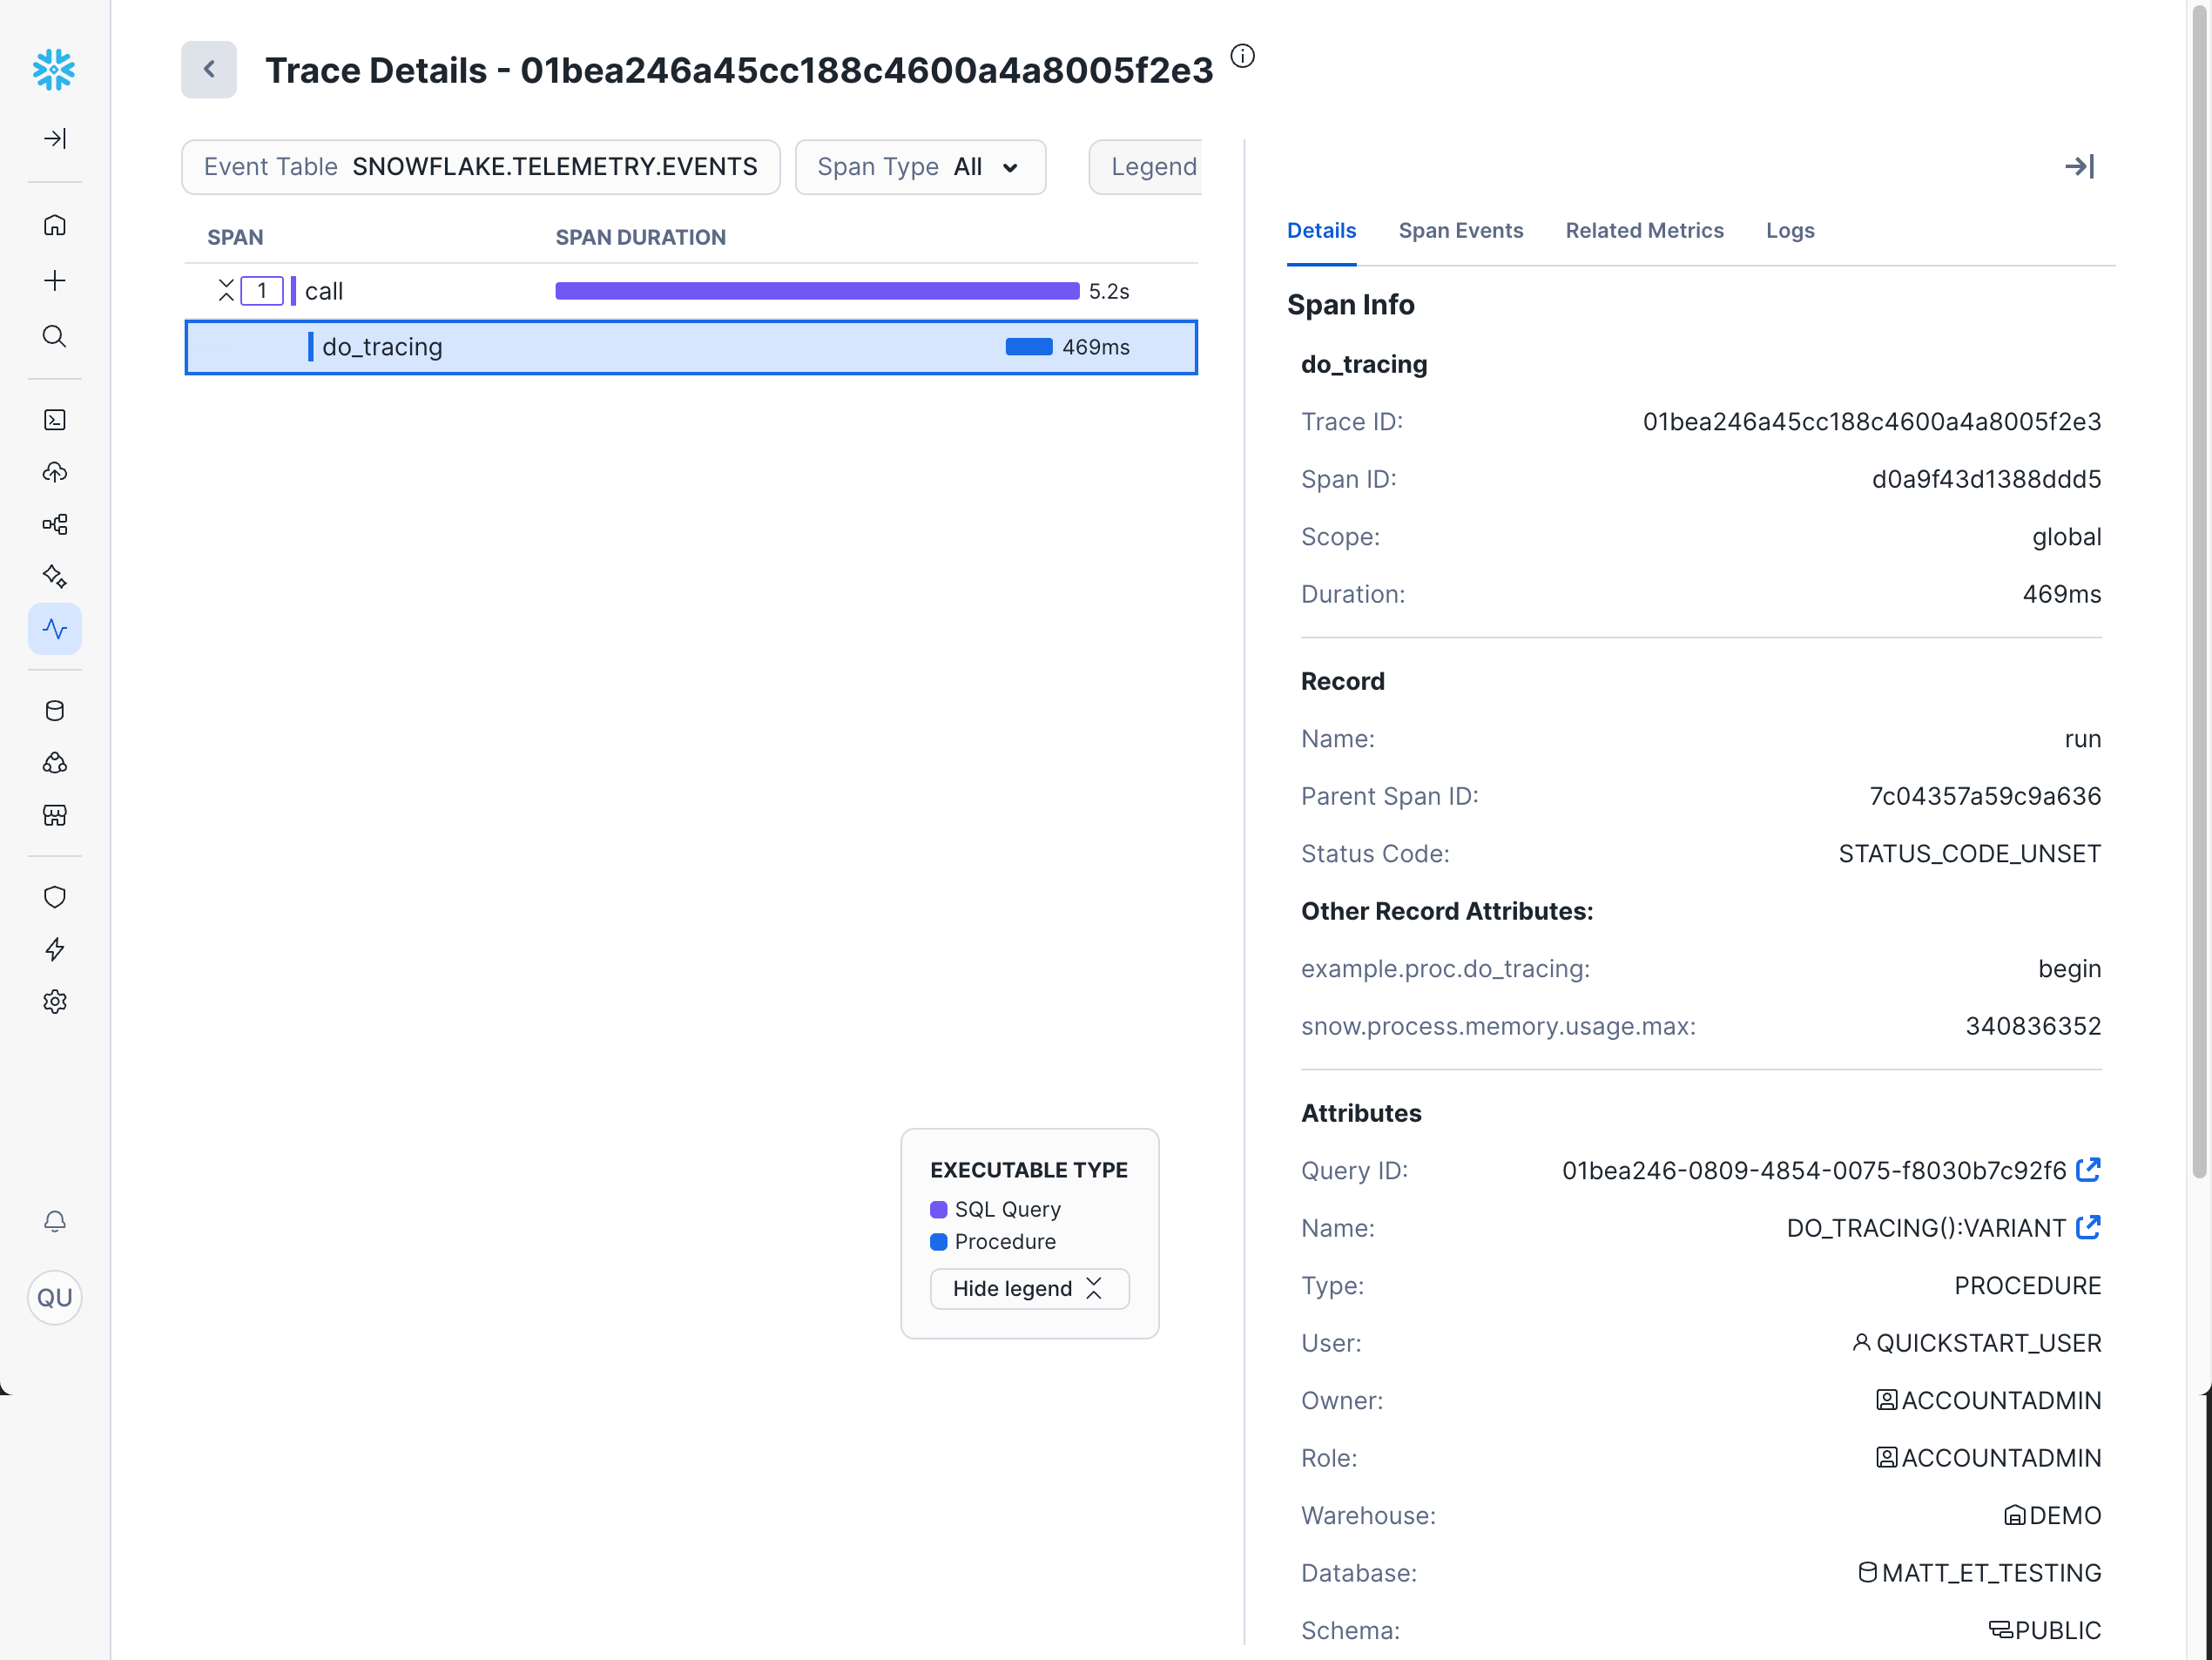Screen dimensions: 2212x1660
Task: Open the Data database icon in sidebar
Action: [x=55, y=710]
